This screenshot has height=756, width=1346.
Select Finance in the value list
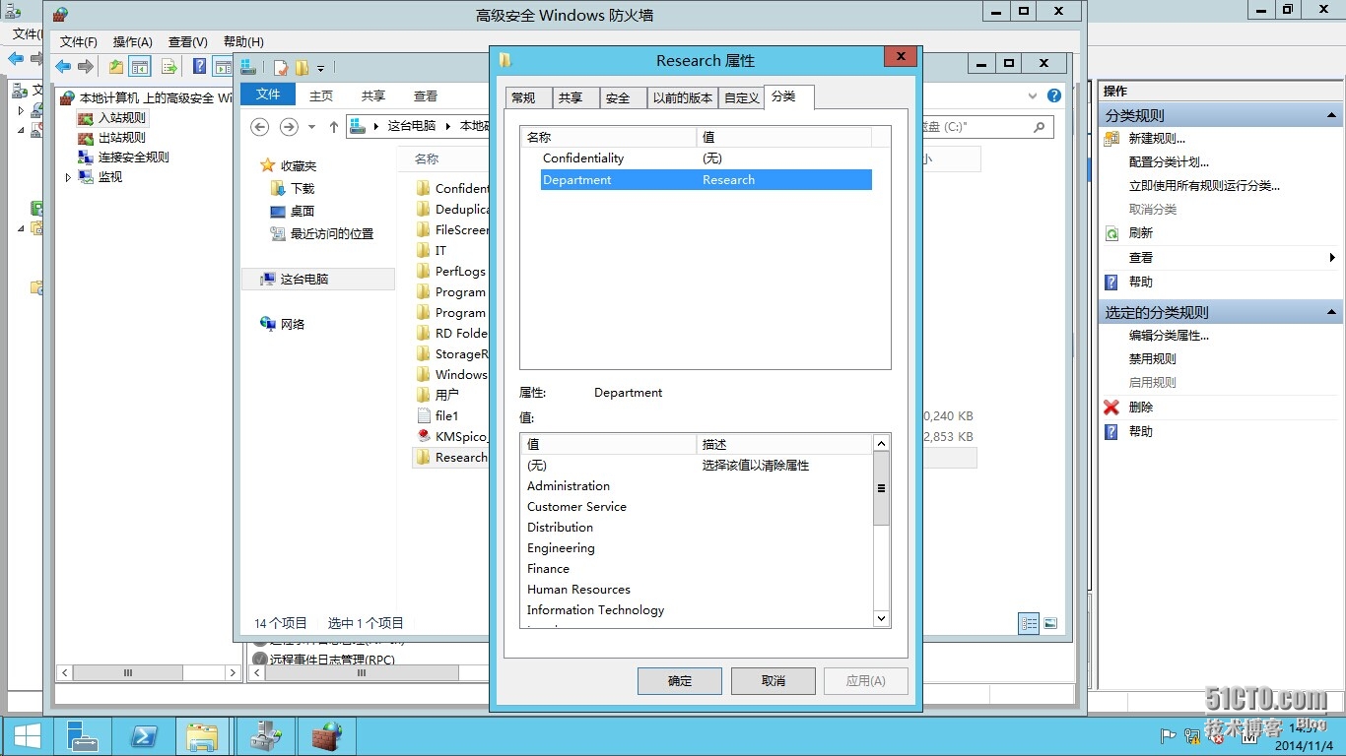pos(548,569)
